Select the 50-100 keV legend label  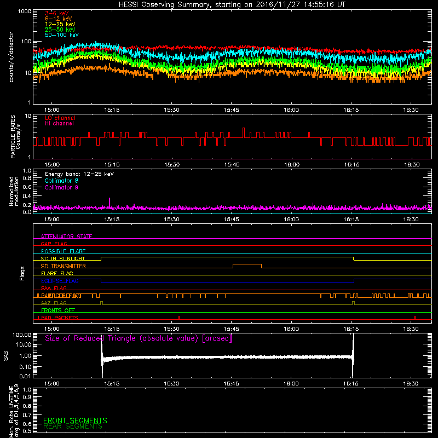pyautogui.click(x=62, y=35)
